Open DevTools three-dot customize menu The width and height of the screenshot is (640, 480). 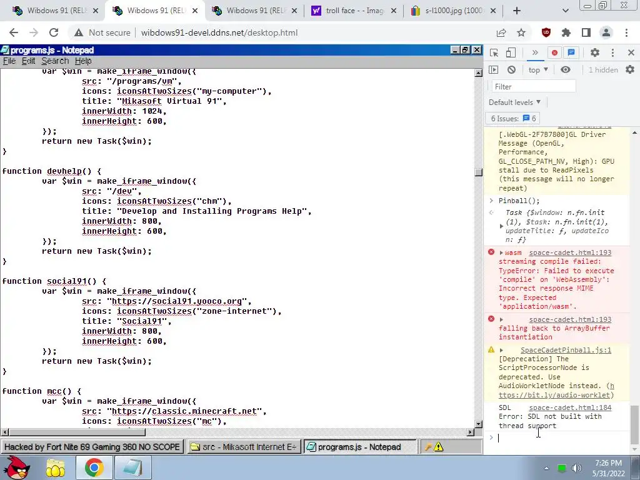click(612, 52)
